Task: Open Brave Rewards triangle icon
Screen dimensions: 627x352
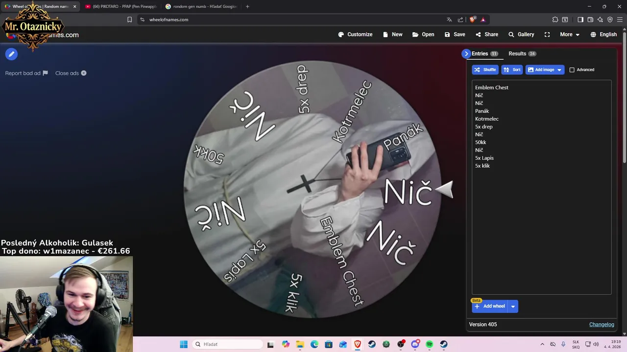Action: tap(483, 20)
